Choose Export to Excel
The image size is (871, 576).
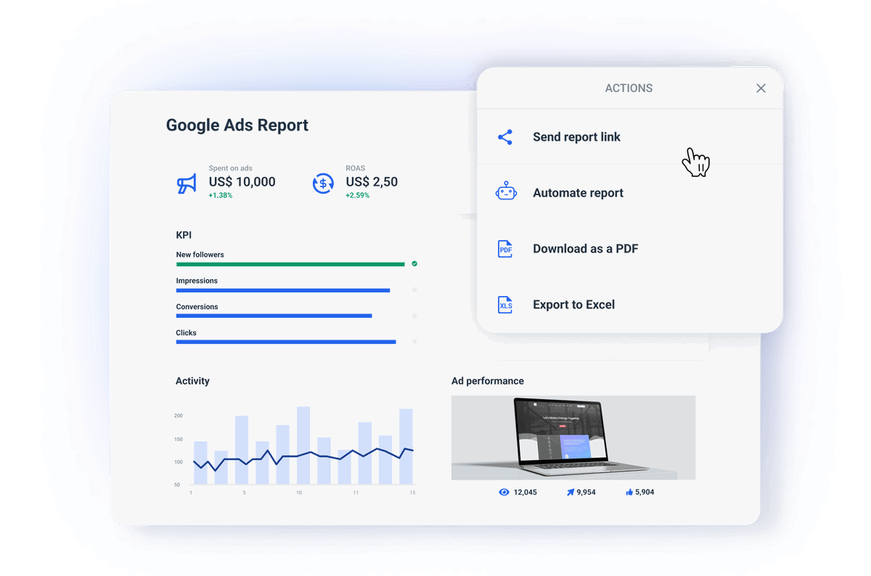click(x=574, y=304)
